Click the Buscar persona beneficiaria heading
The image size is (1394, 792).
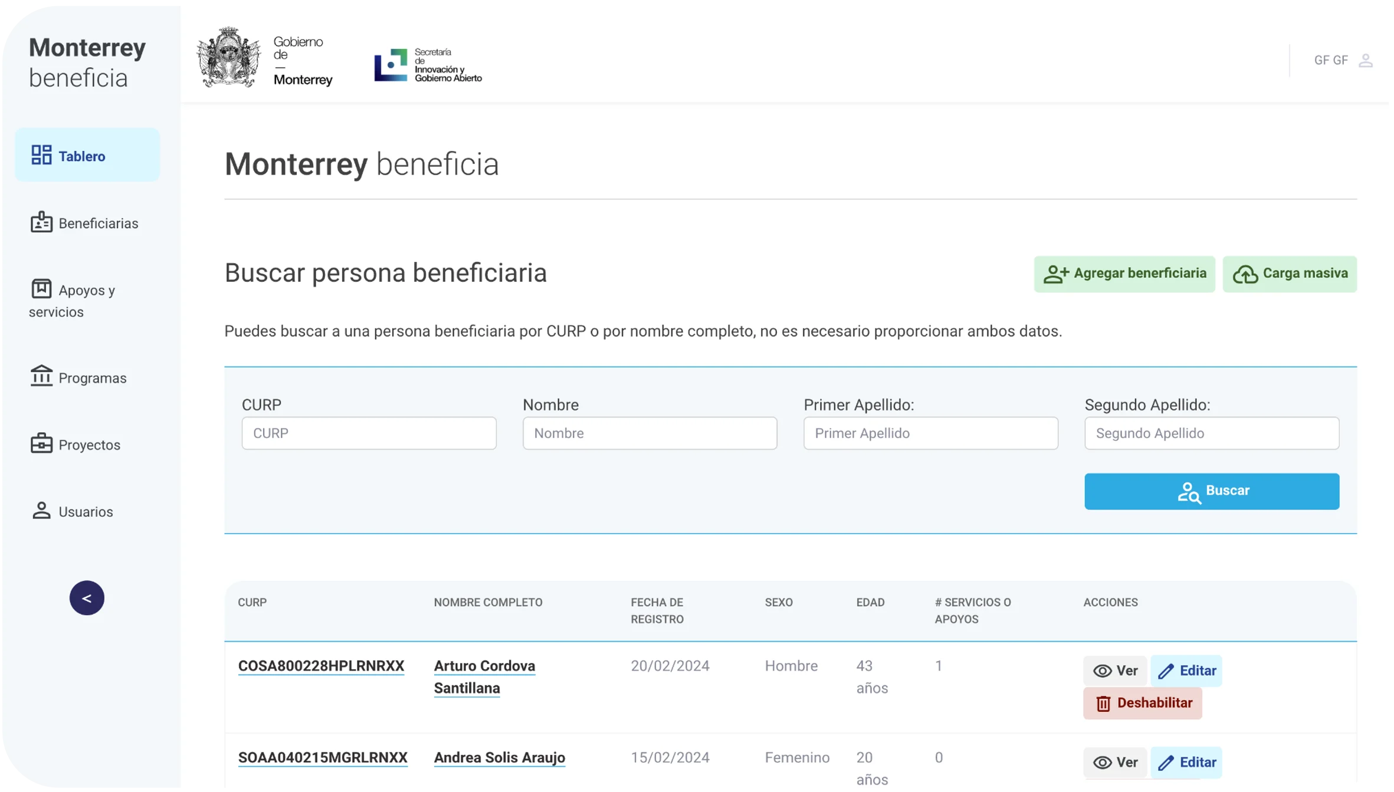pyautogui.click(x=386, y=274)
